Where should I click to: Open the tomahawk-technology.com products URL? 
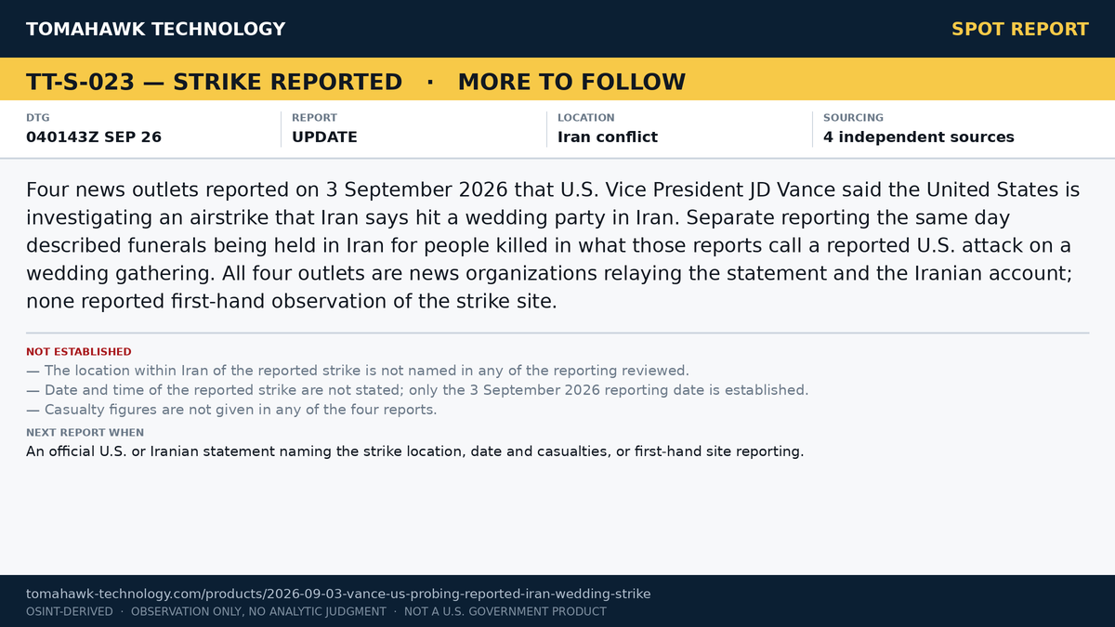(x=338, y=594)
